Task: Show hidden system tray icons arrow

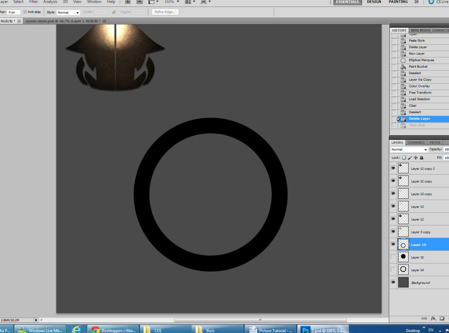Action: [440, 331]
